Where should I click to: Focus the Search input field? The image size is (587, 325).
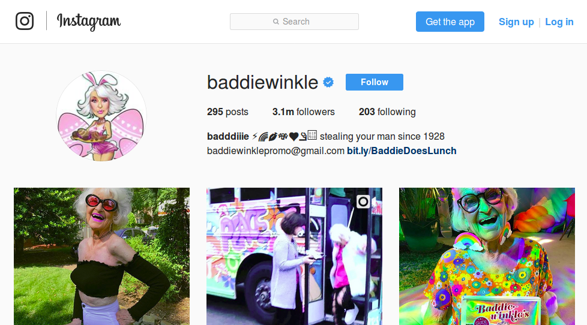pyautogui.click(x=294, y=22)
